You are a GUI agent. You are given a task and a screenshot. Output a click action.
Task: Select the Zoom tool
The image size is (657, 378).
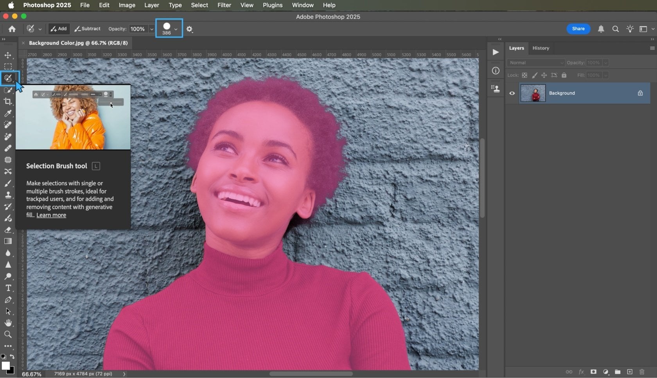8,334
